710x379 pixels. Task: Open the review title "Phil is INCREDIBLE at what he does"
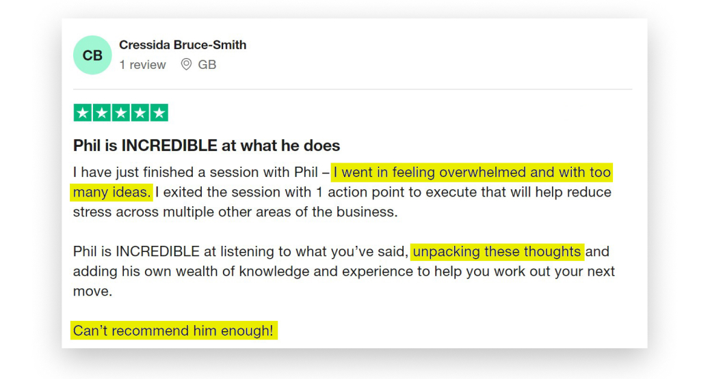[x=207, y=145]
